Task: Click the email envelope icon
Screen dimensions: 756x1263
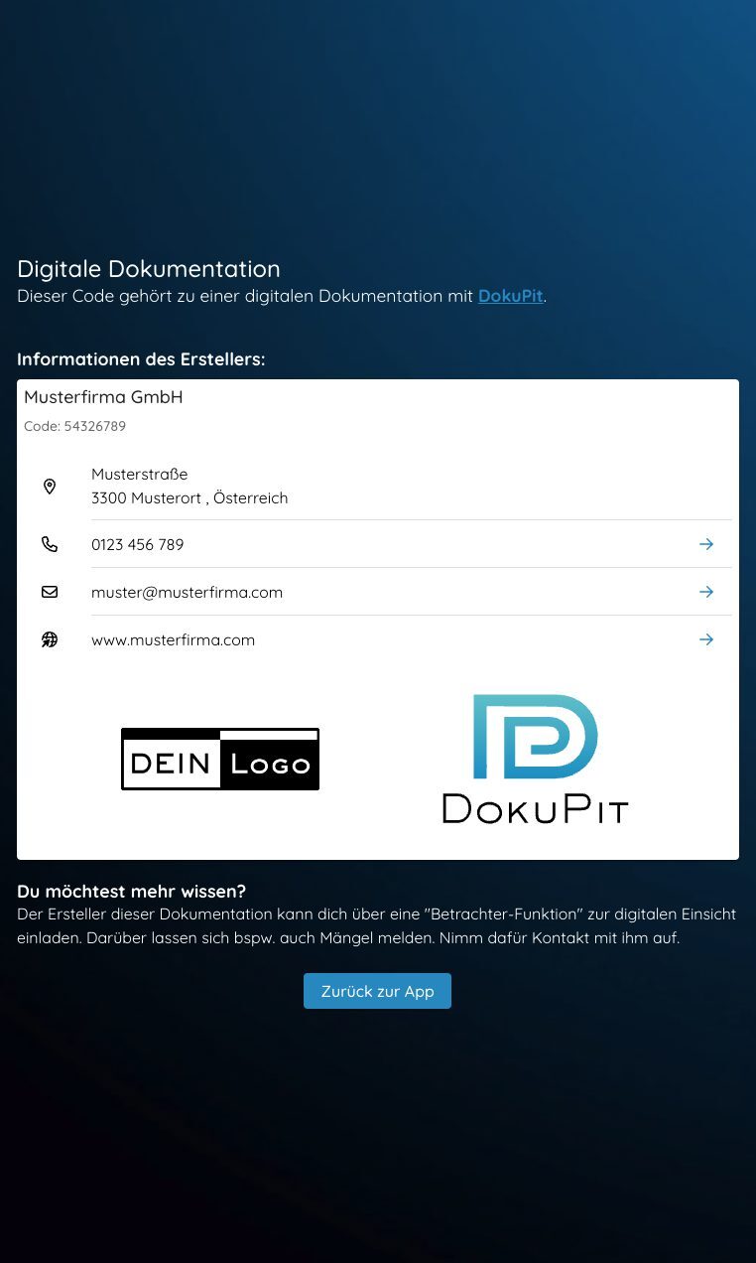Action: pyautogui.click(x=50, y=592)
